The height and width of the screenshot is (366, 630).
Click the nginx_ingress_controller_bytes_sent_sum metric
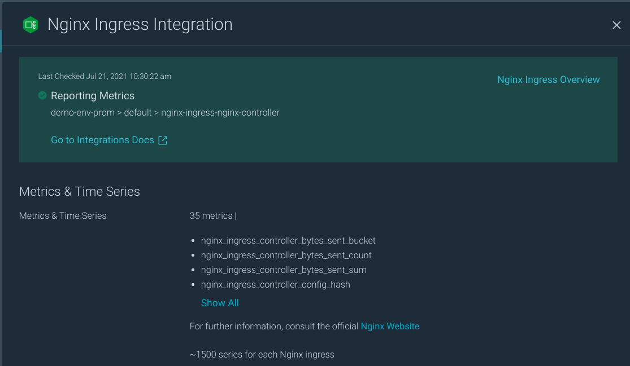tap(284, 270)
